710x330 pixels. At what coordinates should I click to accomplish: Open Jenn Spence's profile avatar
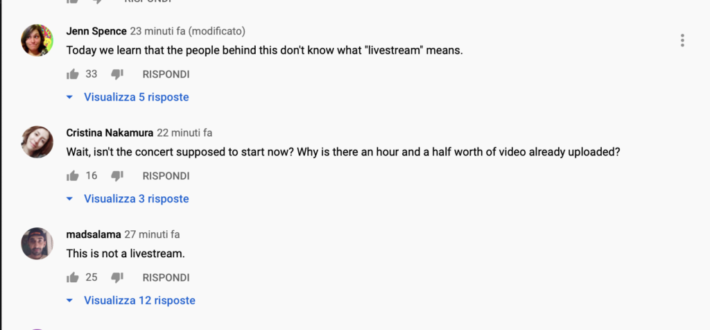click(x=37, y=40)
